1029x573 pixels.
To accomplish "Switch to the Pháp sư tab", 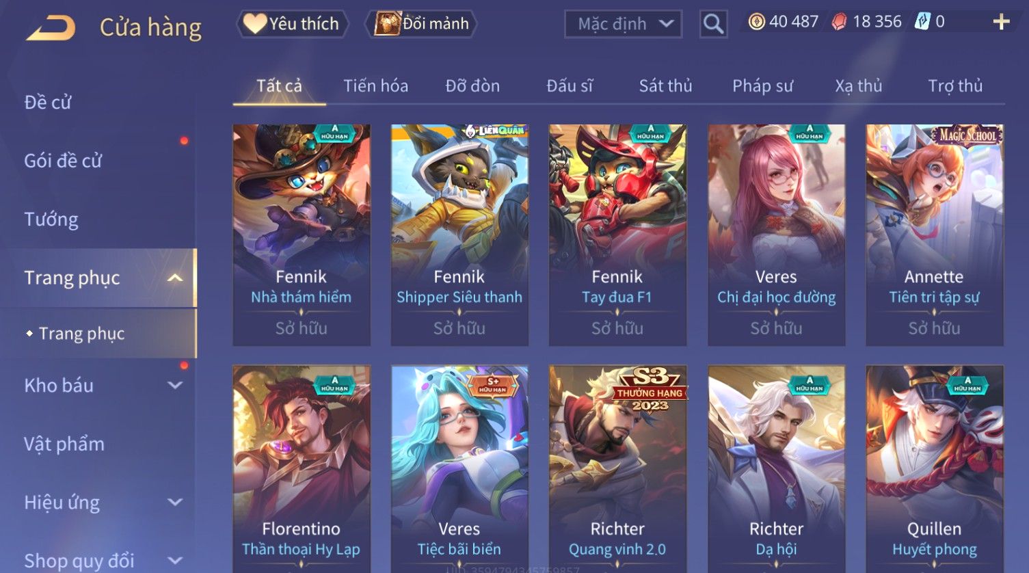I will 762,86.
